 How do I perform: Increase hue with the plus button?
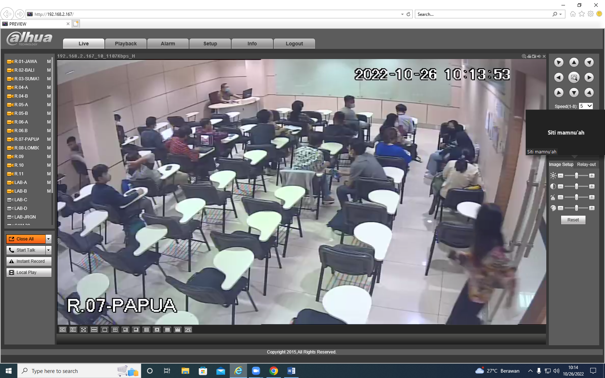pyautogui.click(x=592, y=208)
